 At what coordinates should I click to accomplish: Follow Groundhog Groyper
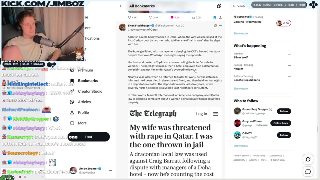point(284,111)
